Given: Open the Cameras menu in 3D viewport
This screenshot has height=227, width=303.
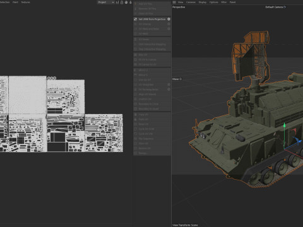Looking at the screenshot, I should [x=191, y=2].
